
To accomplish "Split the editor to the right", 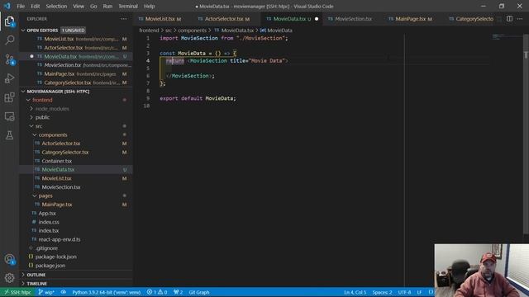I will pyautogui.click(x=509, y=19).
